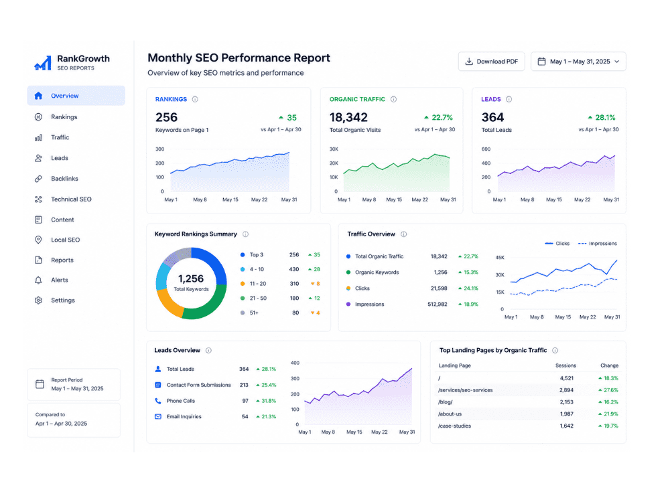The width and height of the screenshot is (670, 502).
Task: Open the /about-us landing page row
Action: (x=528, y=414)
